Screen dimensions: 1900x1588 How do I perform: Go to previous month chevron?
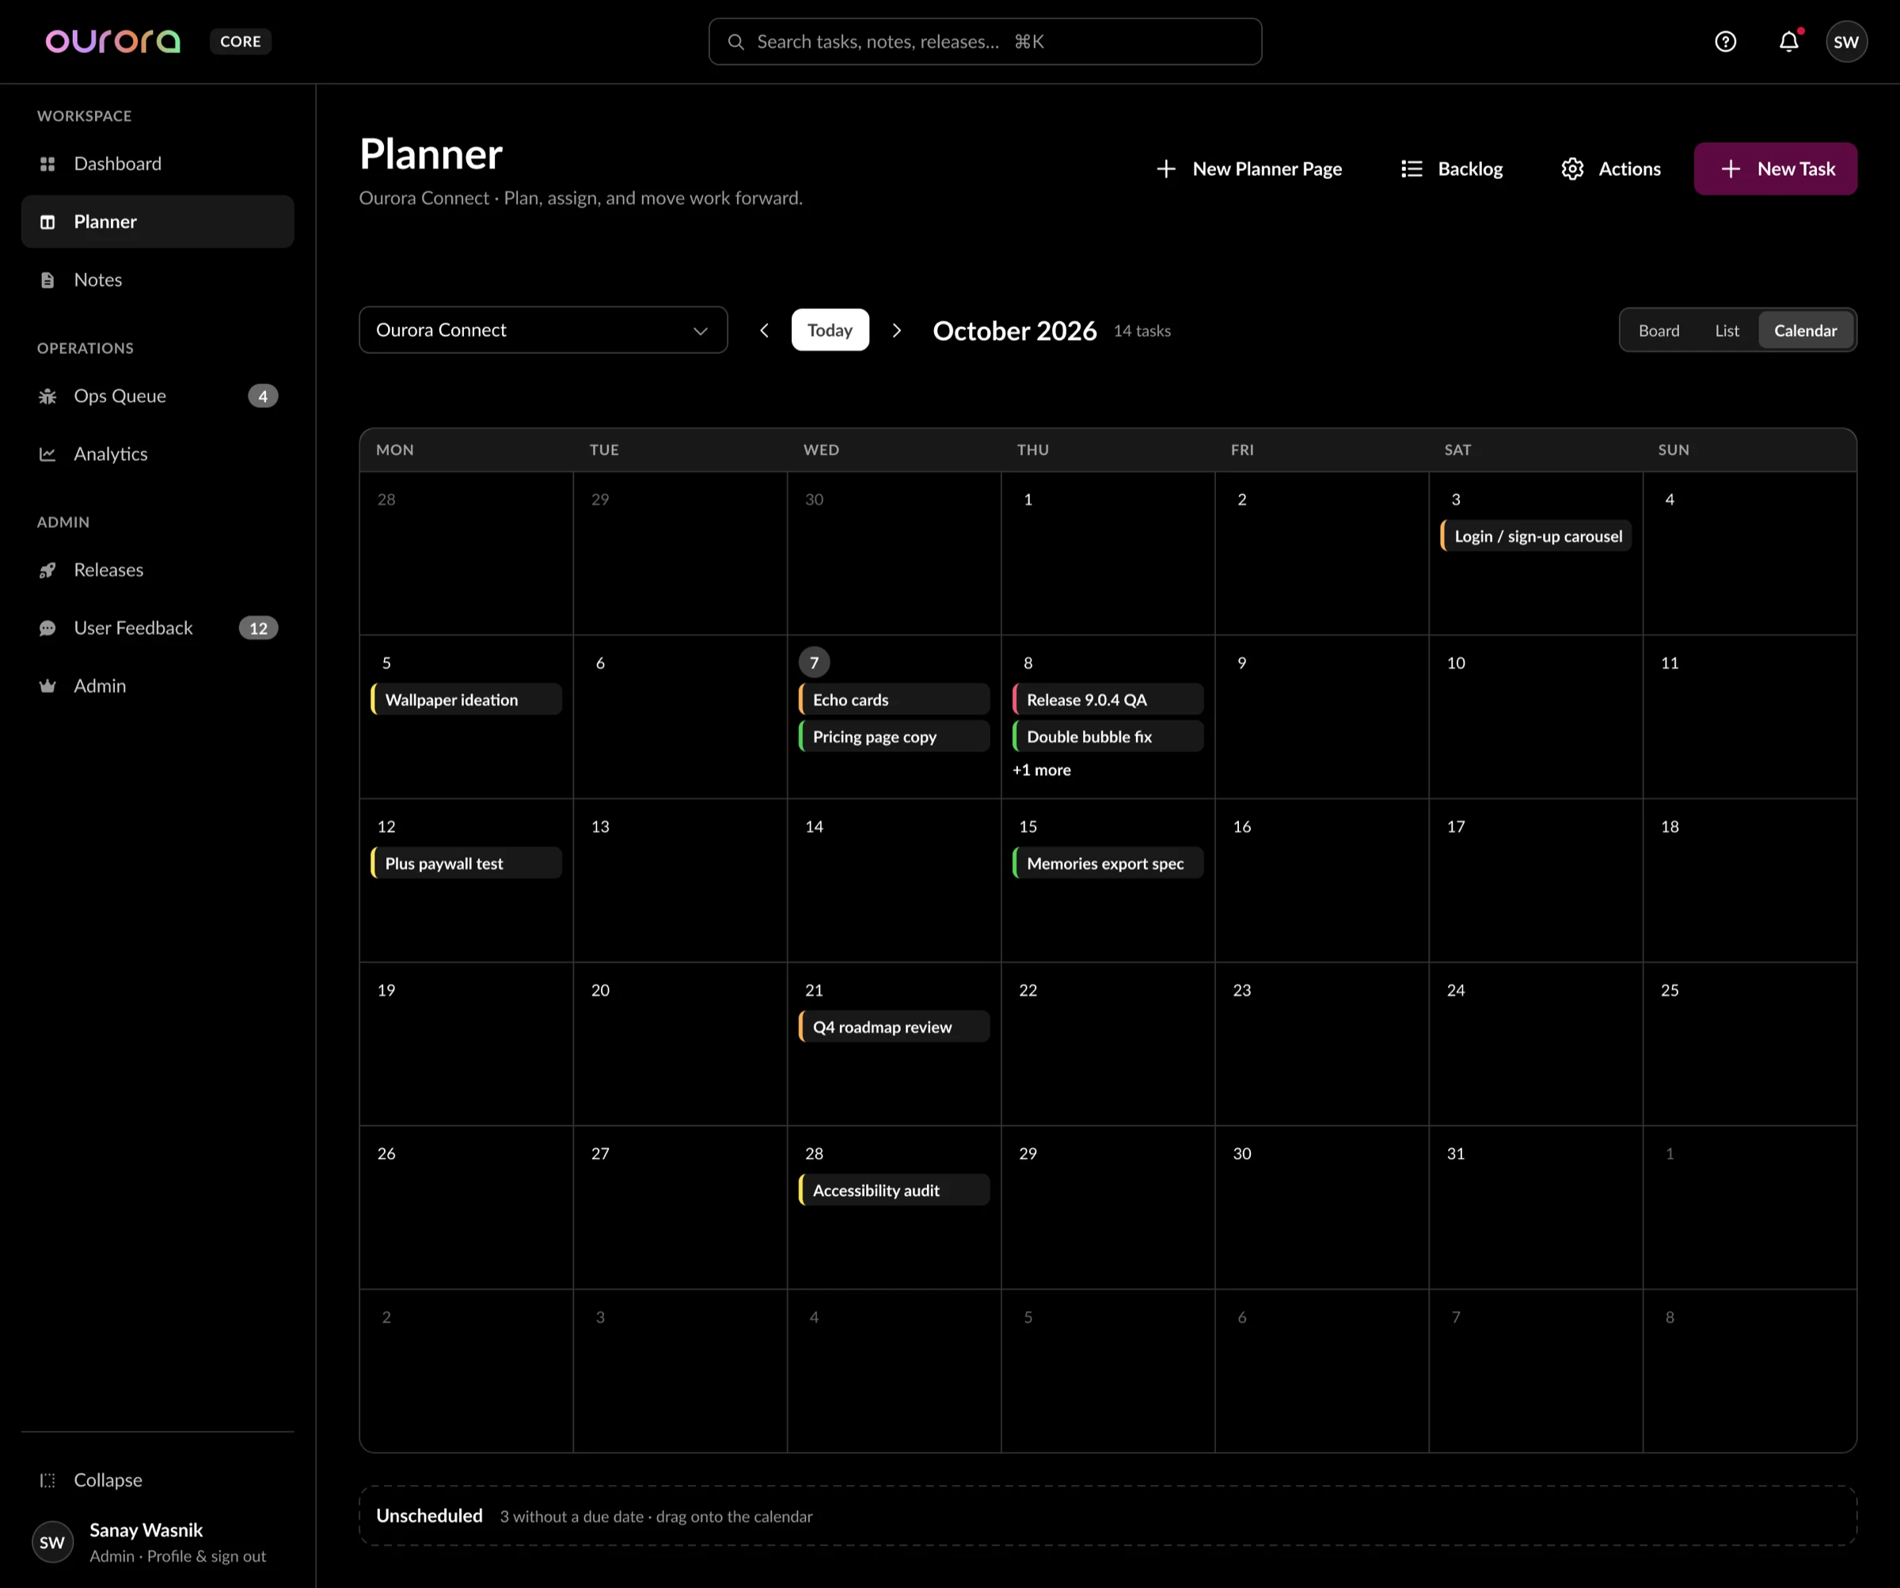coord(765,330)
